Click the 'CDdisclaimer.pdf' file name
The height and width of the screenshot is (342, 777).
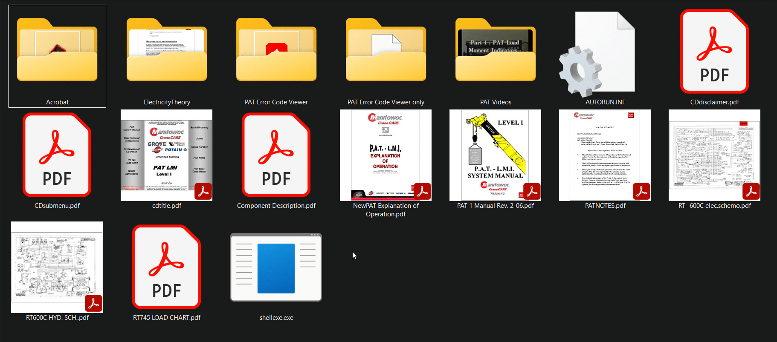click(x=715, y=102)
